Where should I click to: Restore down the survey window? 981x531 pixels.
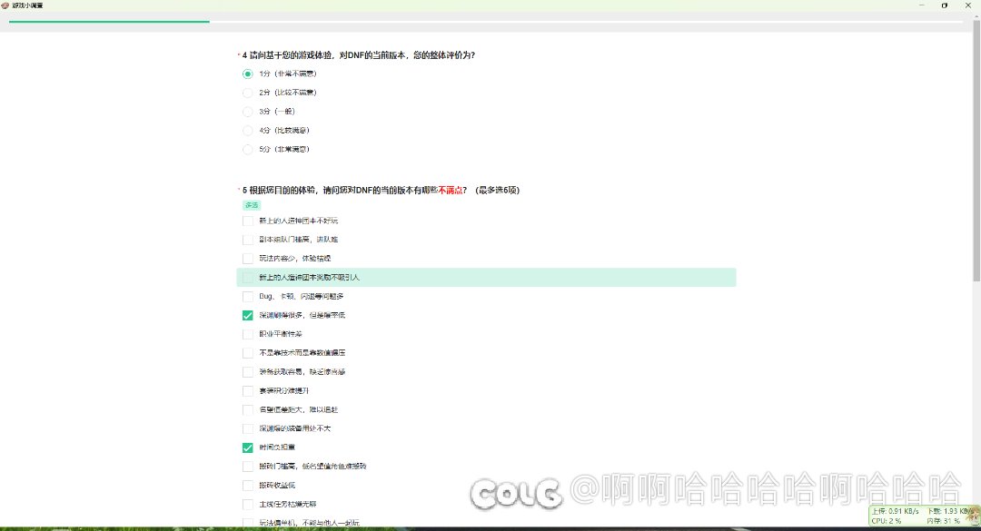[944, 5]
